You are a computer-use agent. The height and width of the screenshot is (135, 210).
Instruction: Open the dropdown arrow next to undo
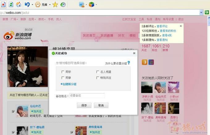pyautogui.click(x=32, y=5)
